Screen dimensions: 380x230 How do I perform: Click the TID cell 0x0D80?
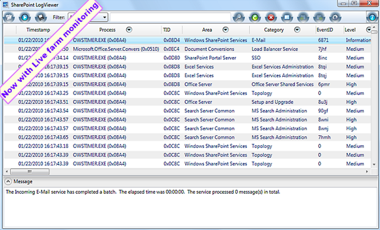coord(172,58)
